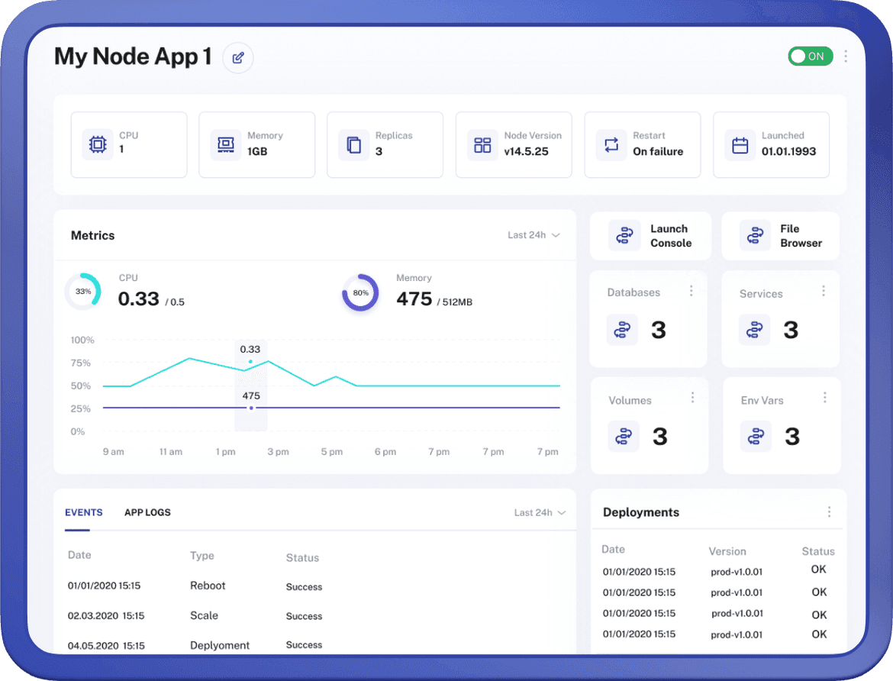Open the Events Last 24h dropdown
Viewport: 893px width, 681px height.
540,512
